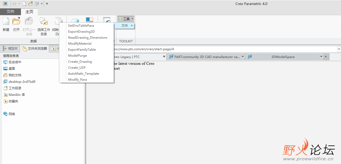Click the 数据 ribbon group label
This screenshot has height=164, width=341.
[x=33, y=41]
